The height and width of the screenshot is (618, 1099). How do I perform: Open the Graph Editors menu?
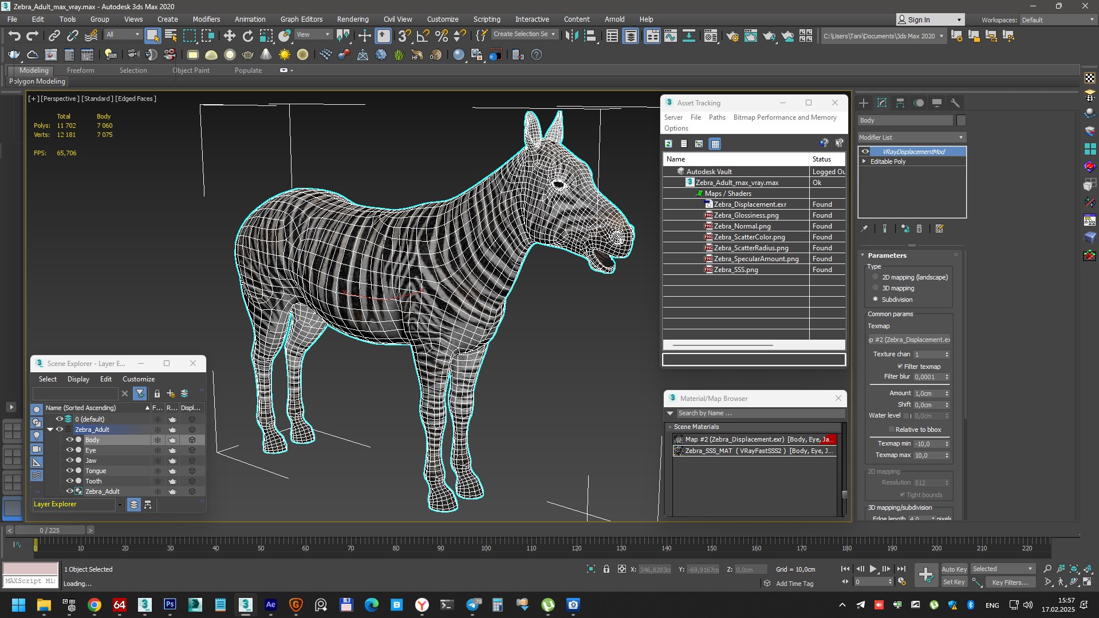click(301, 19)
